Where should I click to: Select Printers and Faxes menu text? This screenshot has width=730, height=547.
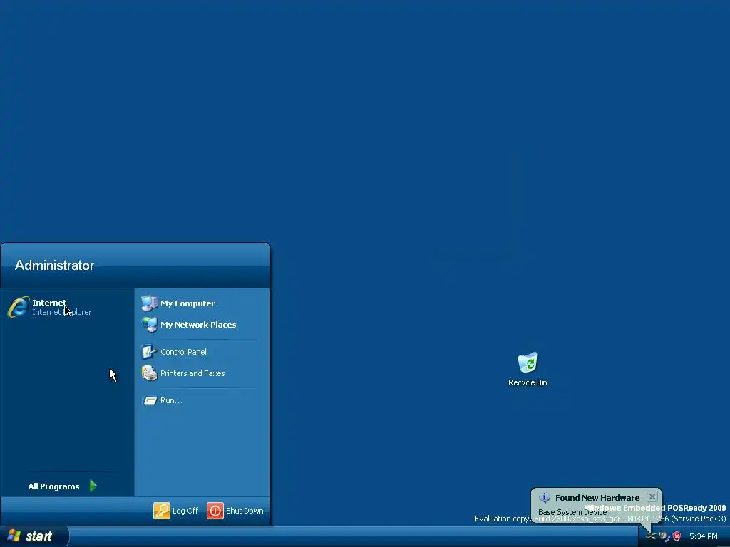click(192, 373)
